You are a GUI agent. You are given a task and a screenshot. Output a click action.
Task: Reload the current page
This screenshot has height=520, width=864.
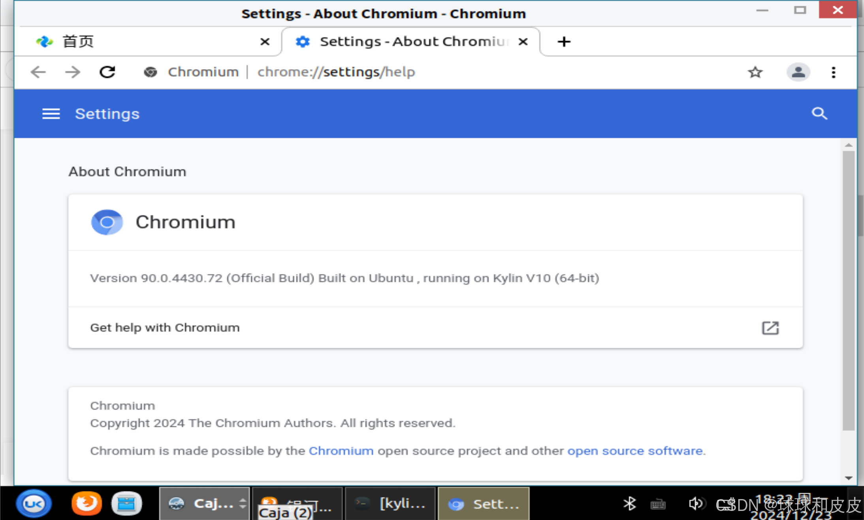107,72
